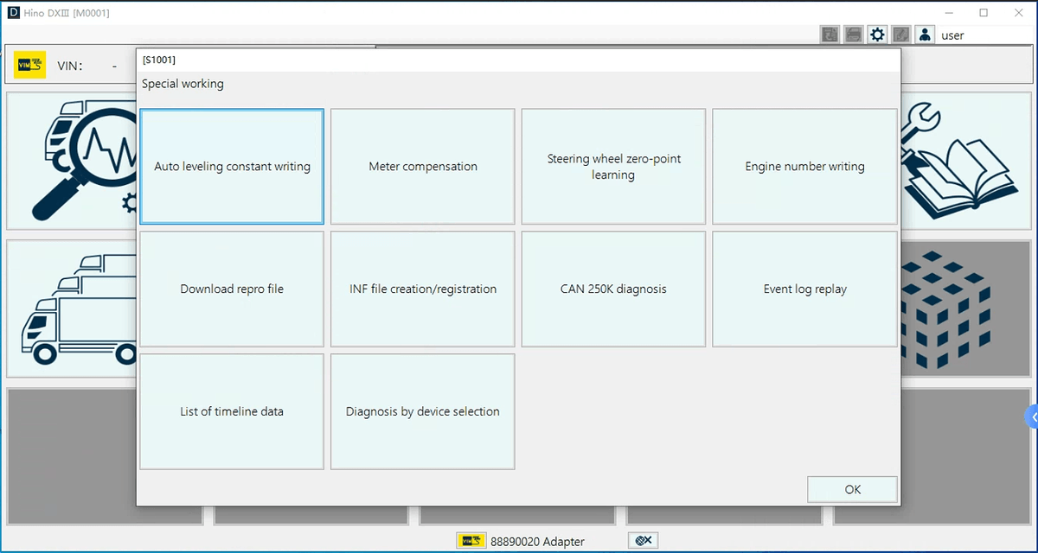Click the yellow VIM icon beside VIN
This screenshot has width=1038, height=553.
[30, 66]
